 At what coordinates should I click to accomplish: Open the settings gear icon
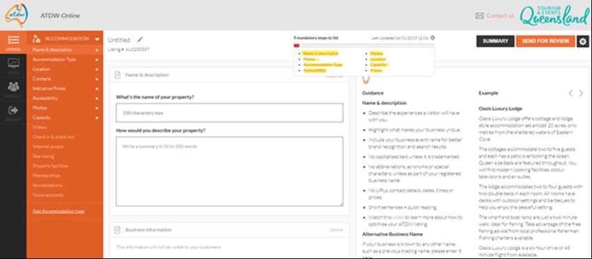click(583, 42)
